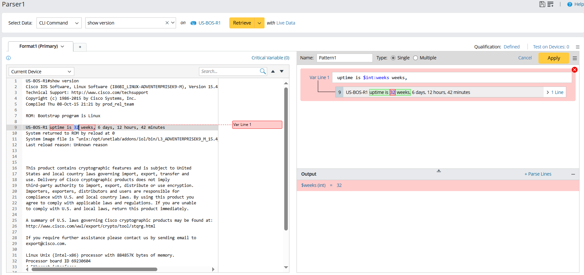Expand the Format1 (Primary) tab chevron
584x275 pixels.
point(62,46)
